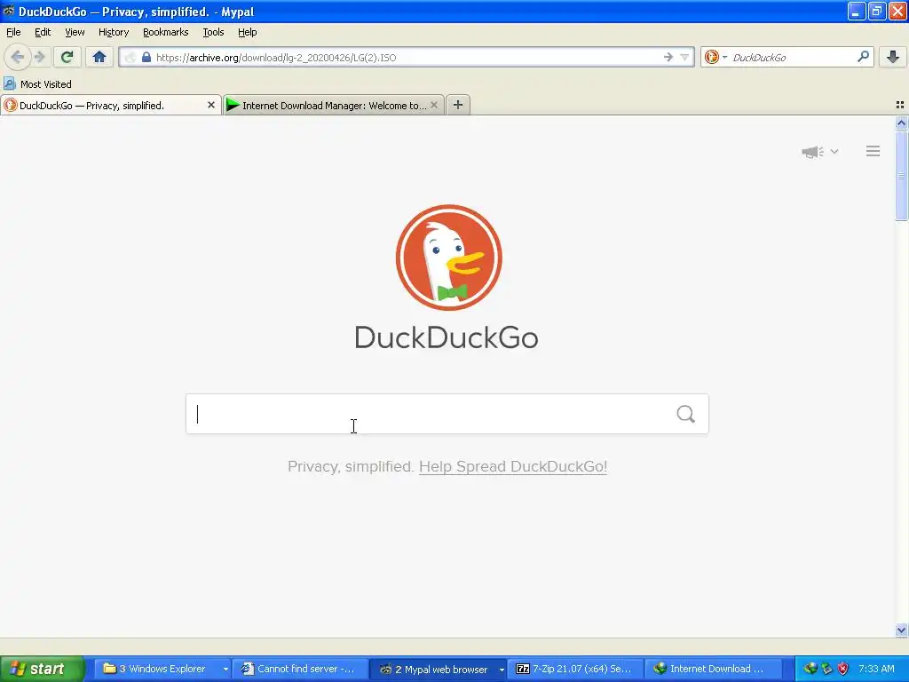The image size is (909, 682).
Task: Open the Help menu
Action: pyautogui.click(x=248, y=32)
